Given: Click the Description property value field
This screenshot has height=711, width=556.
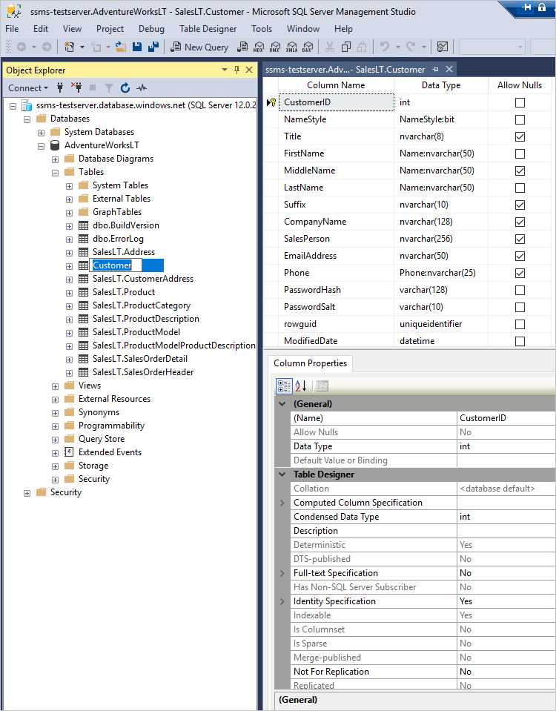Looking at the screenshot, I should (x=506, y=531).
